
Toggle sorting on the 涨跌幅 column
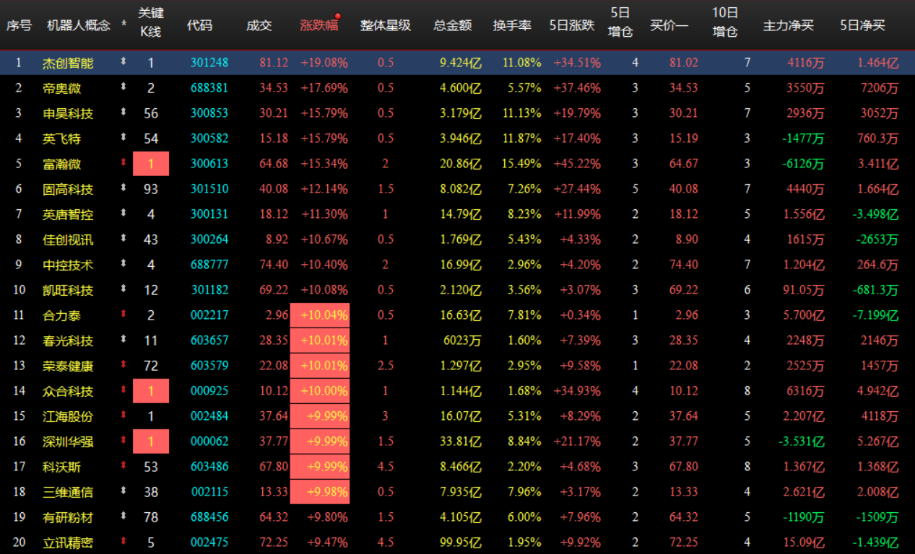[318, 23]
